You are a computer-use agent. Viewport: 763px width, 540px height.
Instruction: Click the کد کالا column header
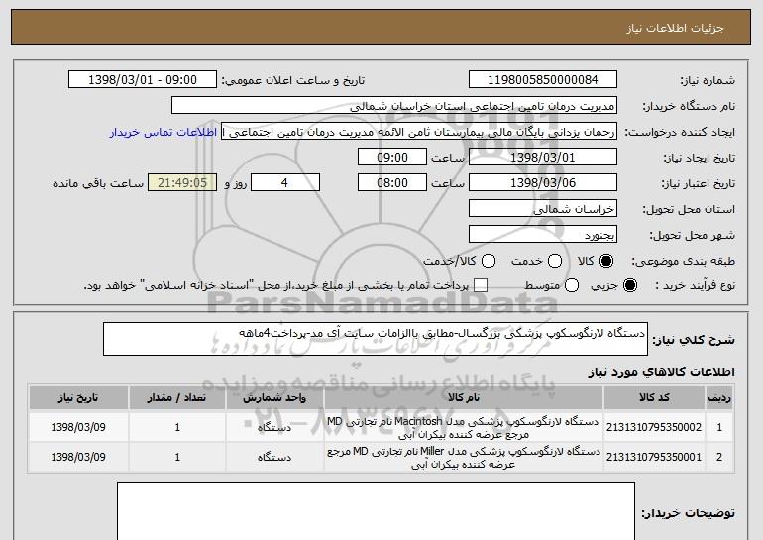pos(654,398)
